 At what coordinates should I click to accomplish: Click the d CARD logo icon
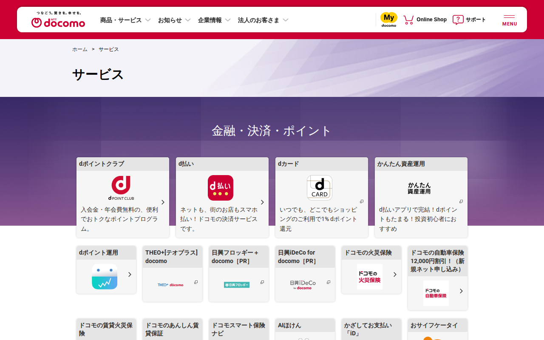320,188
